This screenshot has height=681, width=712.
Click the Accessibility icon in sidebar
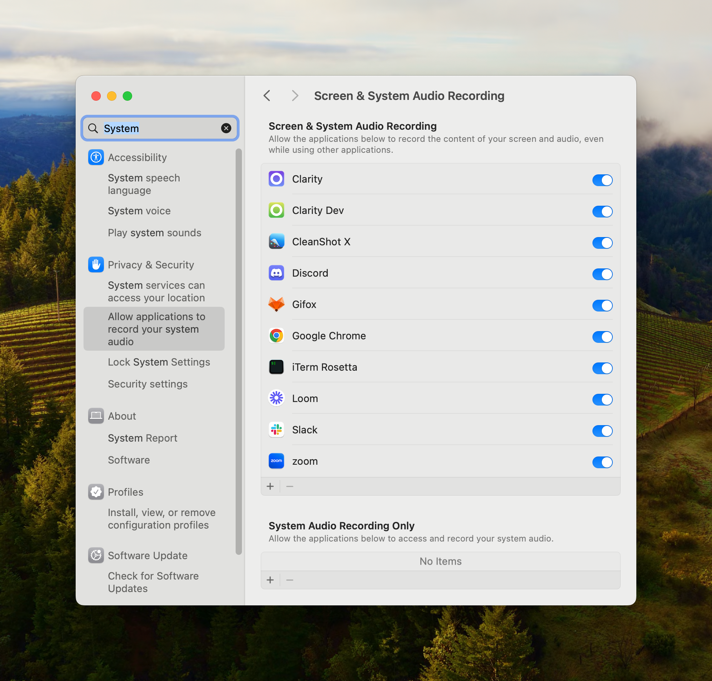pyautogui.click(x=96, y=158)
